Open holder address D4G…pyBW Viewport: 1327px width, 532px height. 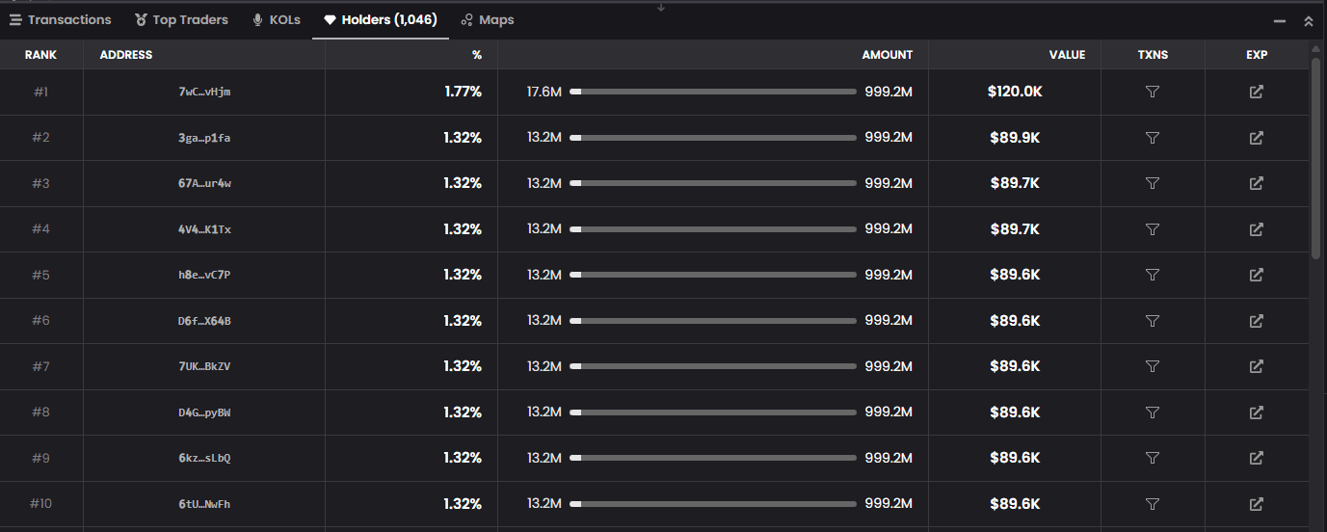click(x=204, y=412)
